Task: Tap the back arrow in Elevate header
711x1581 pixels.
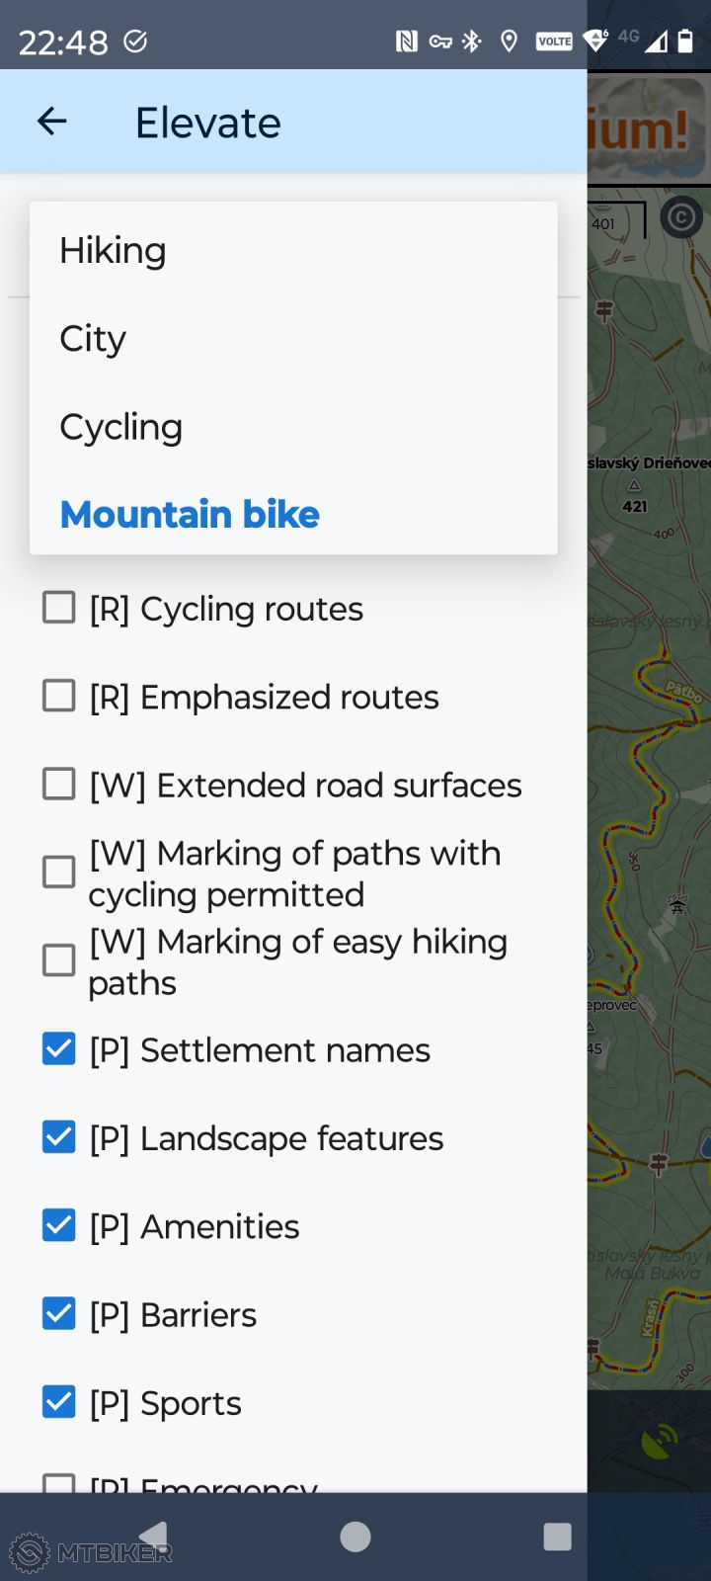Action: pos(51,122)
